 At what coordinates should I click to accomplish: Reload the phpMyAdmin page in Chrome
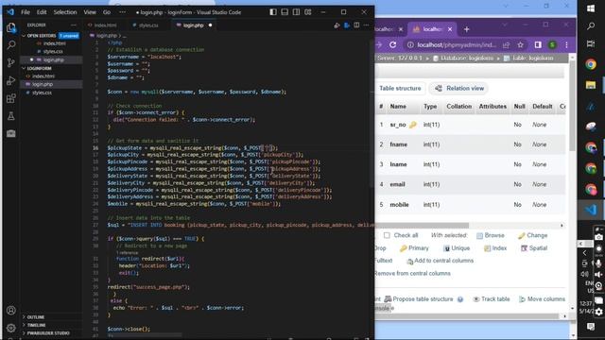[x=393, y=44]
